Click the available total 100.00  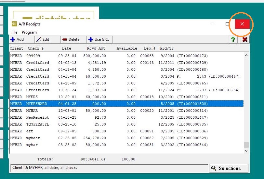(128, 159)
